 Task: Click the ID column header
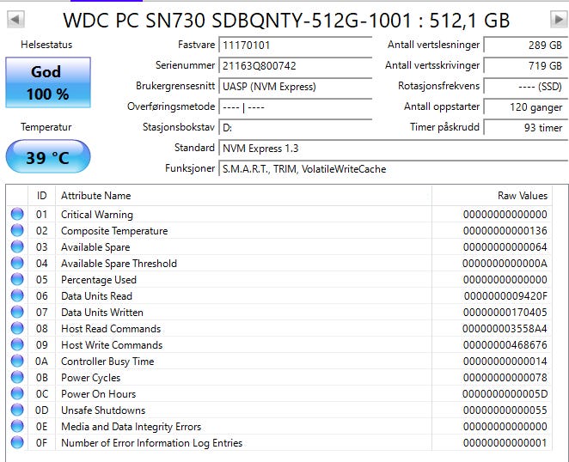(42, 196)
